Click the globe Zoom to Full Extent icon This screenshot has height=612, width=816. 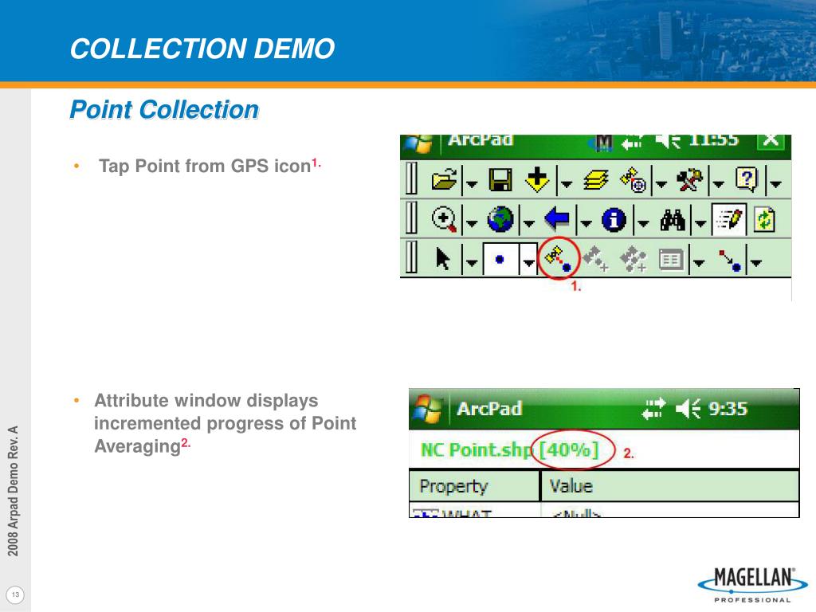[500, 219]
